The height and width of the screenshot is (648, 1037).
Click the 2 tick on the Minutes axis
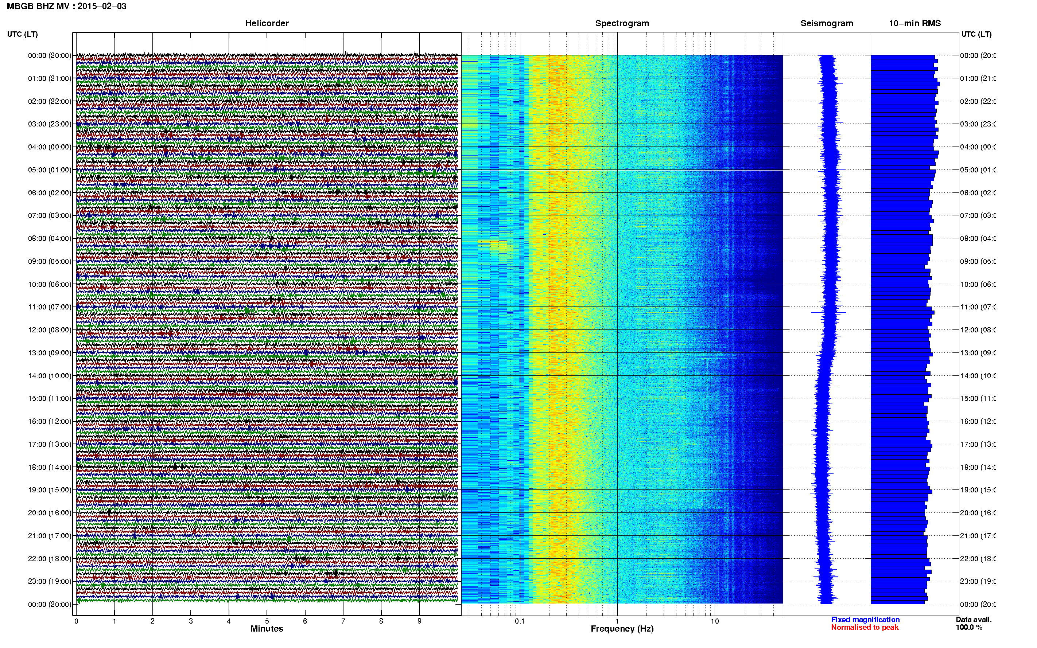[153, 621]
